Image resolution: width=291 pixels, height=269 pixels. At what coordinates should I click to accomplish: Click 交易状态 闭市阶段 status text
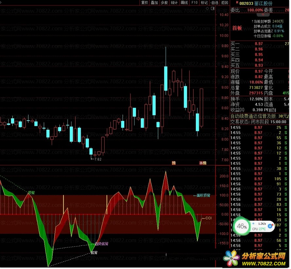coord(258,122)
